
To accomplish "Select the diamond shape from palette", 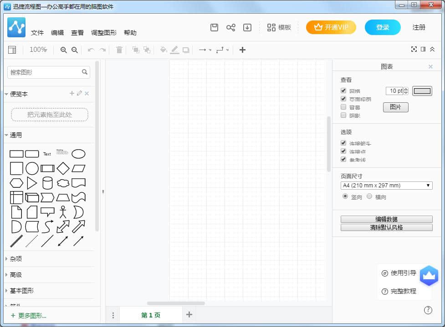I will (x=63, y=168).
